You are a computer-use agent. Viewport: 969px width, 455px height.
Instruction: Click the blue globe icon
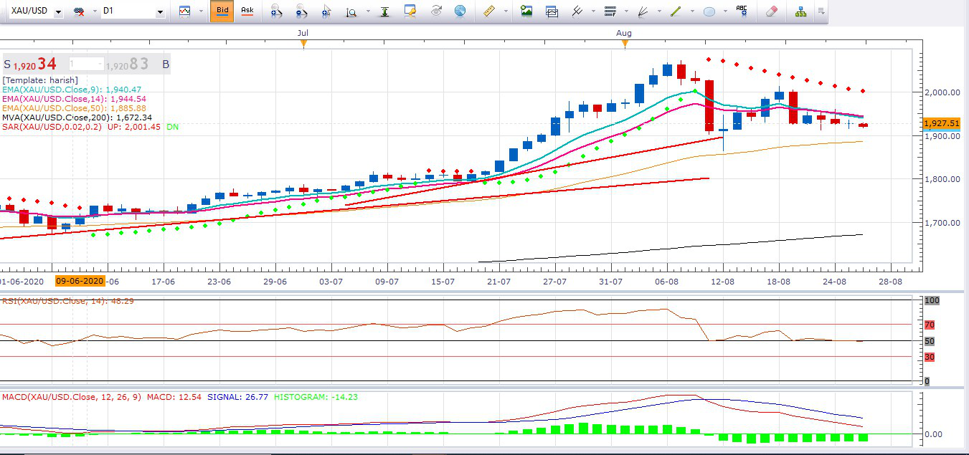point(460,11)
